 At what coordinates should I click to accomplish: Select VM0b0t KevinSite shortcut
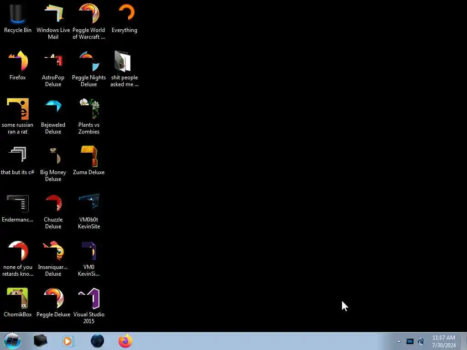click(x=89, y=211)
